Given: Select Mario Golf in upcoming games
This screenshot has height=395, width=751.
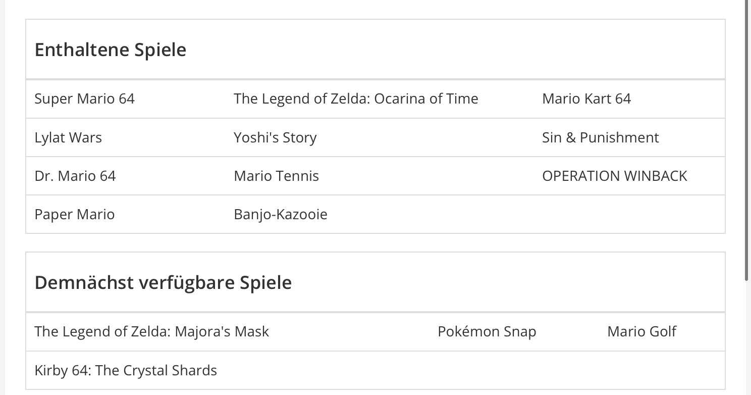Looking at the screenshot, I should (641, 331).
